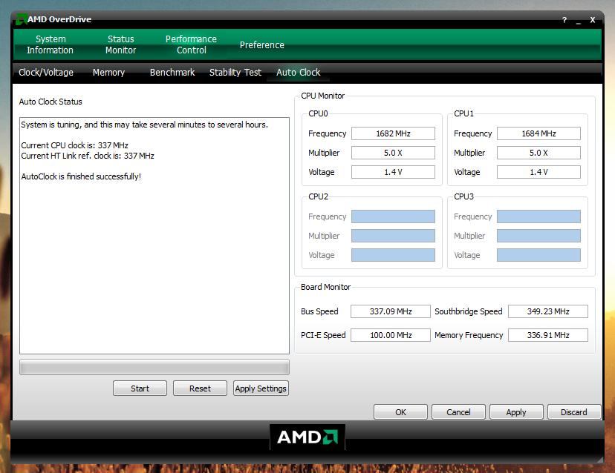Click "AutoClock is finished successfully!" text
Image resolution: width=615 pixels, height=473 pixels.
(x=81, y=176)
